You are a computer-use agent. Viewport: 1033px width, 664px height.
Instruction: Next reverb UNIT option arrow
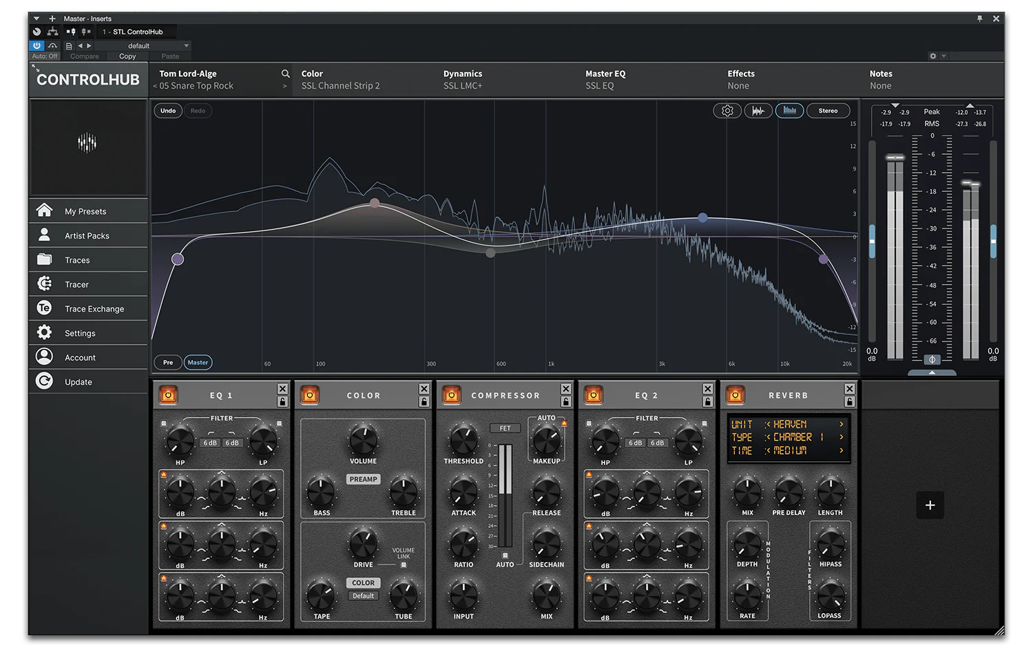tap(842, 425)
